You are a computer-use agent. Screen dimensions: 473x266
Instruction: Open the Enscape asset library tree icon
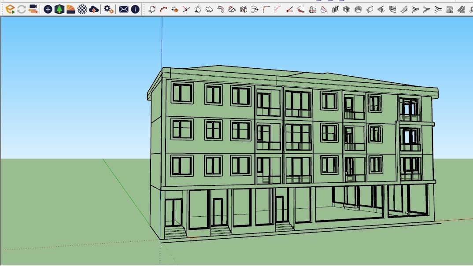coord(59,9)
